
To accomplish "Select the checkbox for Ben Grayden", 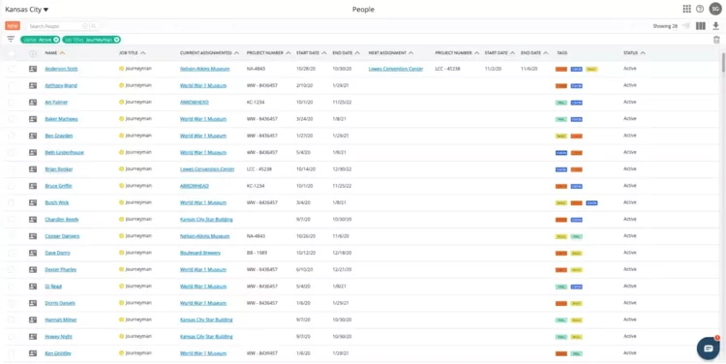I will pyautogui.click(x=12, y=136).
